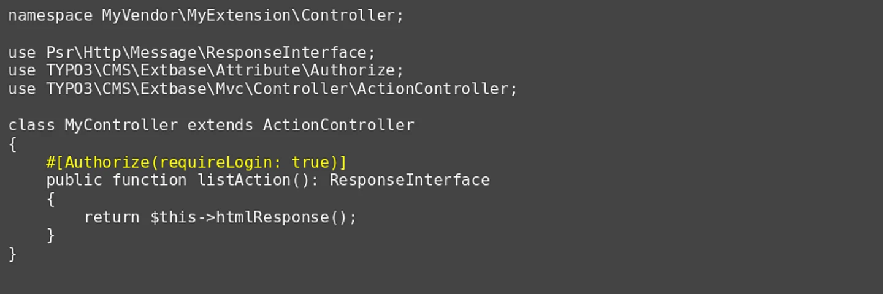Click the listAction method name

click(x=243, y=180)
